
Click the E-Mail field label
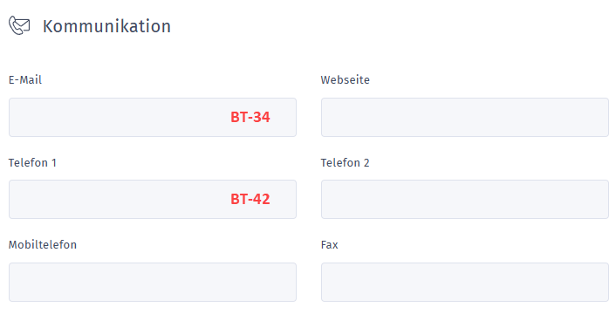(x=25, y=79)
